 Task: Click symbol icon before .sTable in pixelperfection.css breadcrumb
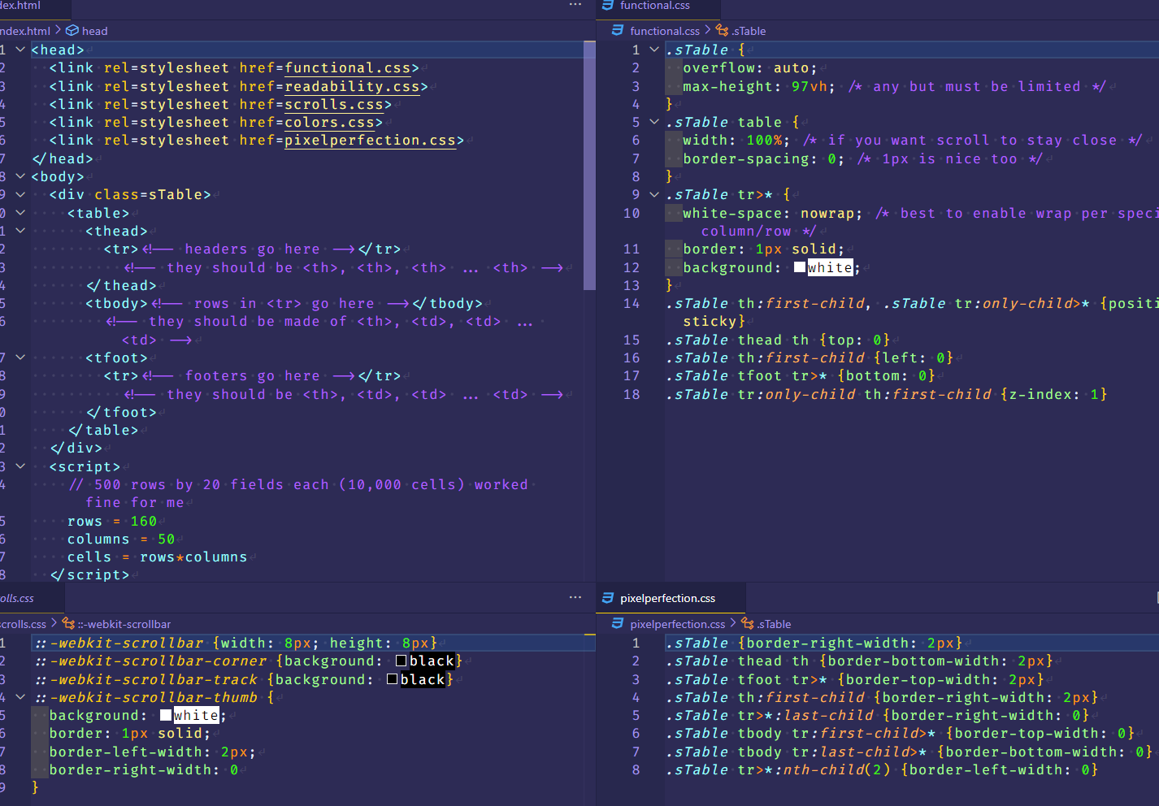pos(748,624)
